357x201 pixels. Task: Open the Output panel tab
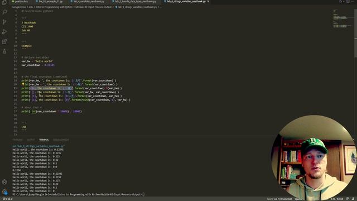[31, 140]
